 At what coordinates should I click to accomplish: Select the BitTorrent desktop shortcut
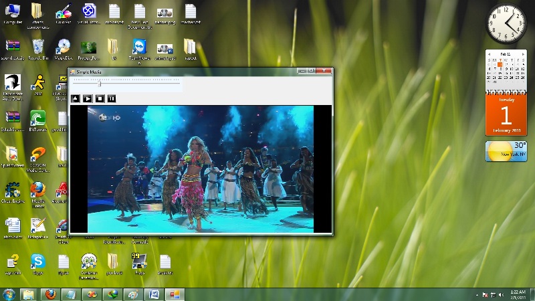coord(38,119)
